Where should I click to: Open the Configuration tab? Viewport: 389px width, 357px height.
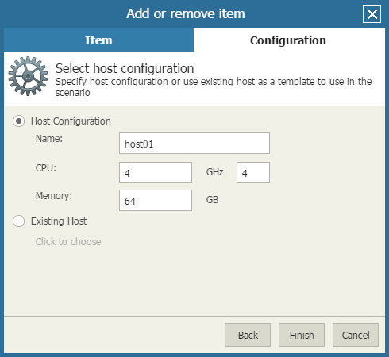pos(289,40)
